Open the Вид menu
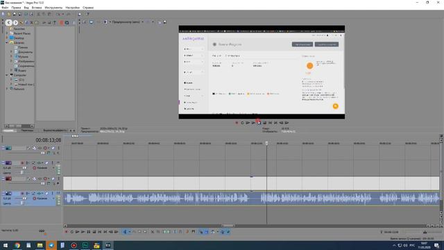This screenshot has height=250, width=444. pos(26,8)
